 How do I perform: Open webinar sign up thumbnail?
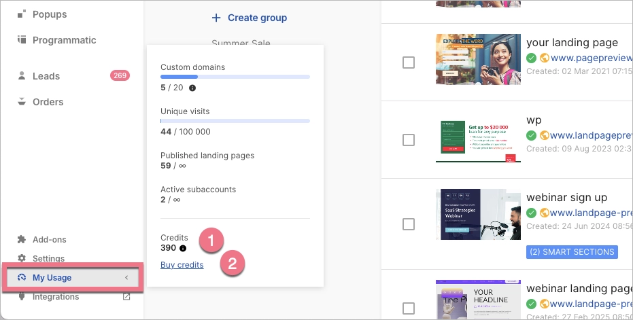click(x=478, y=214)
